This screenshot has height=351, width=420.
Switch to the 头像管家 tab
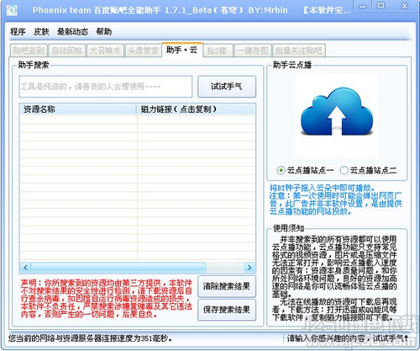144,51
